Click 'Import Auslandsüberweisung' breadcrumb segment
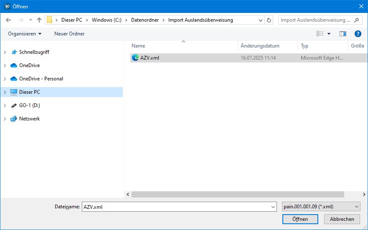This screenshot has height=230, width=368. point(200,20)
